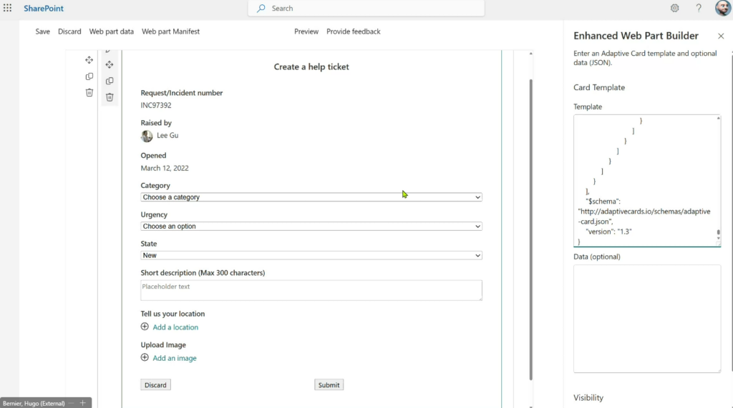Duplicate the web part using inner copy icon
The width and height of the screenshot is (733, 408).
[110, 81]
